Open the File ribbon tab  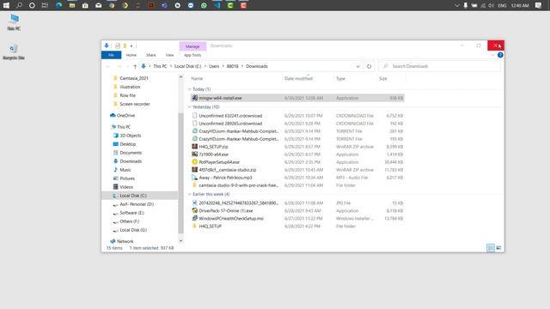[x=111, y=55]
